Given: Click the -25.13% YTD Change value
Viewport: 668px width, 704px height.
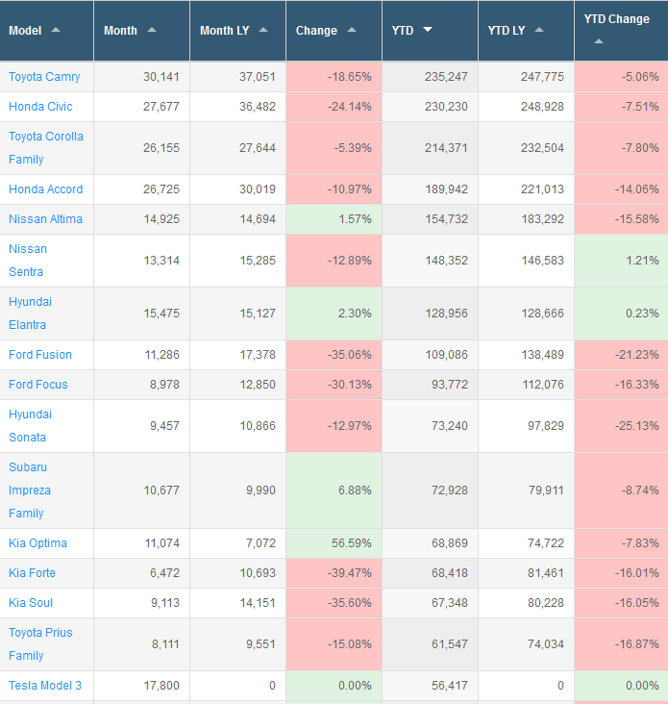Looking at the screenshot, I should click(x=637, y=426).
